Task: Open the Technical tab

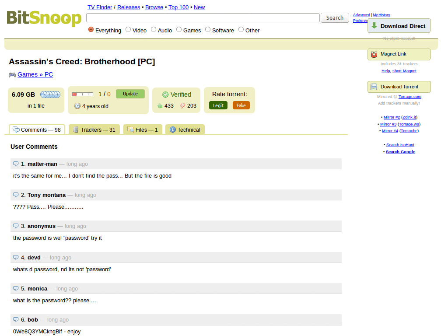Action: [185, 129]
